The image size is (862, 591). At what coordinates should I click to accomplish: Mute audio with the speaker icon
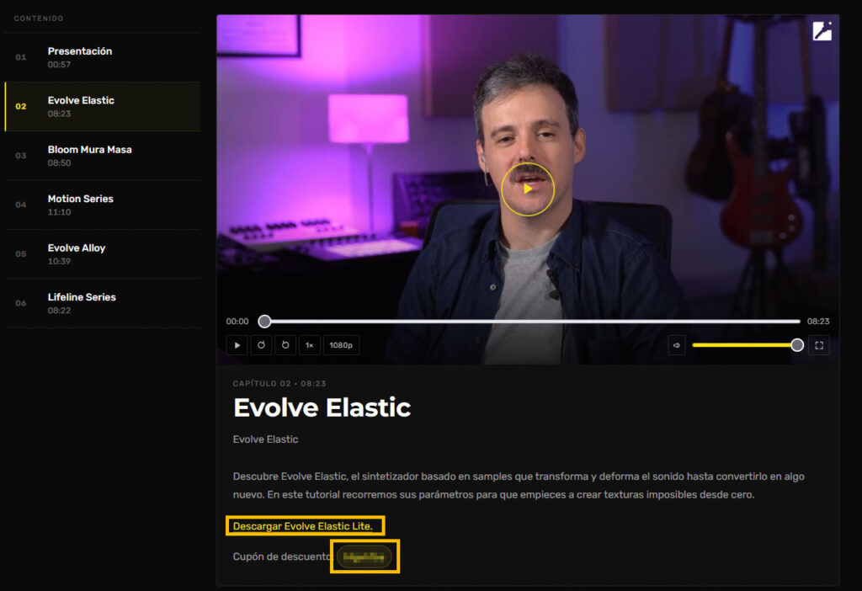[677, 345]
